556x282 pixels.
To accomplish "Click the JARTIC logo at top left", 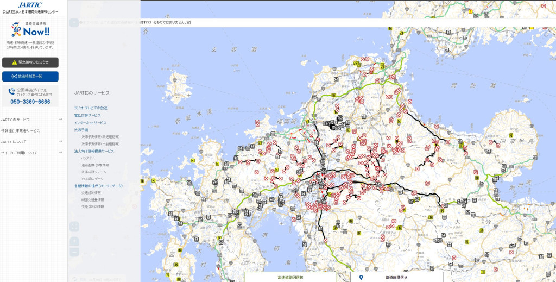I will tap(30, 5).
